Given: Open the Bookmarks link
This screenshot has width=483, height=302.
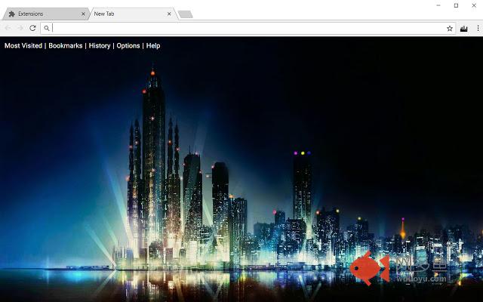Looking at the screenshot, I should pyautogui.click(x=66, y=45).
